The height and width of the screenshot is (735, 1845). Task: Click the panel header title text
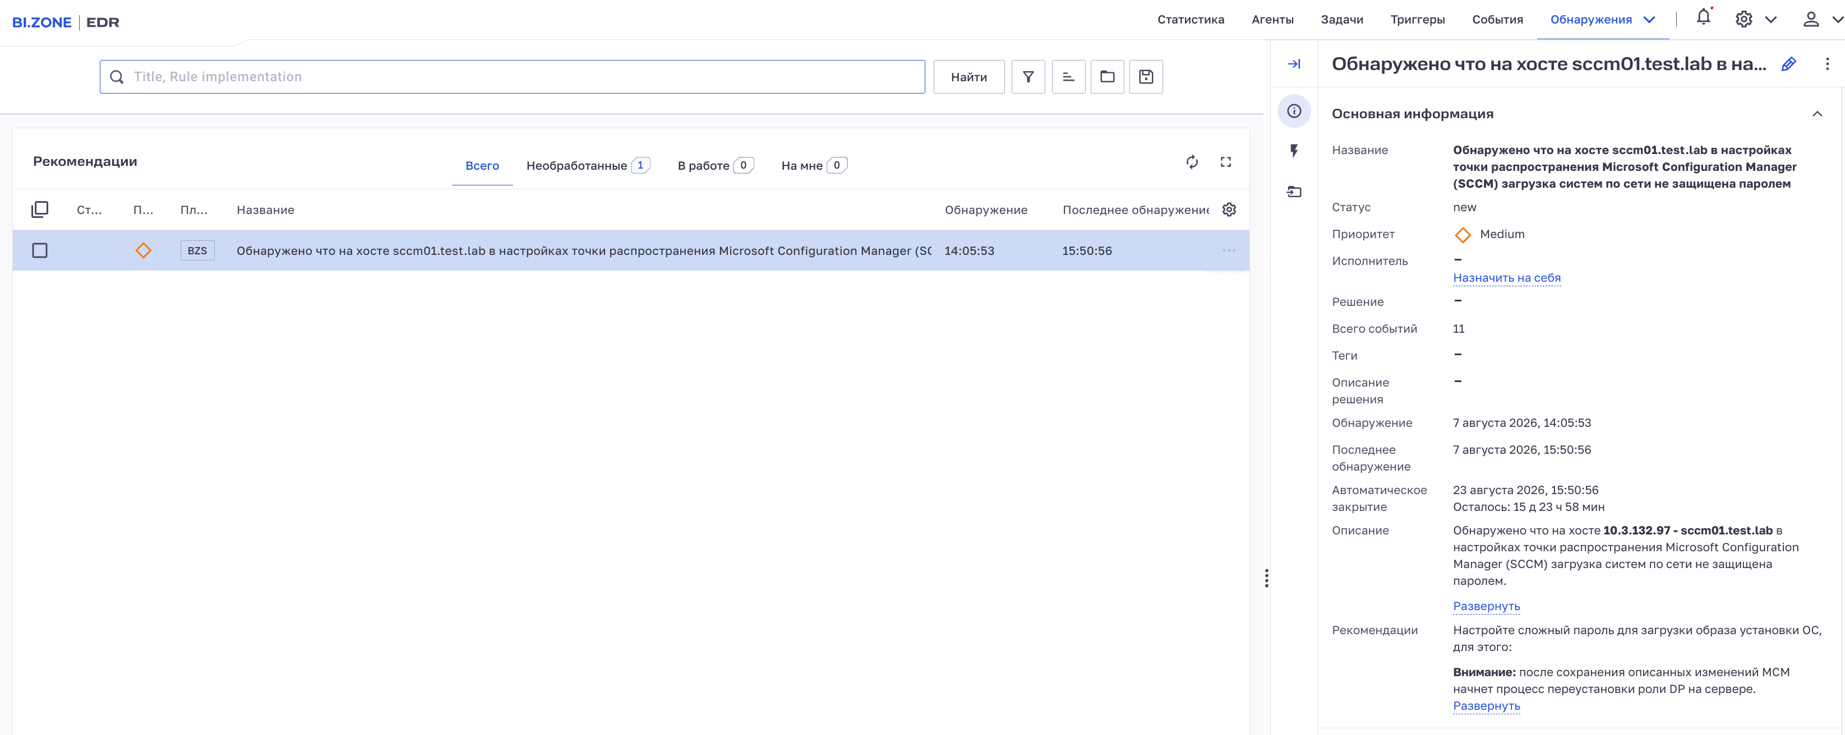[1548, 64]
